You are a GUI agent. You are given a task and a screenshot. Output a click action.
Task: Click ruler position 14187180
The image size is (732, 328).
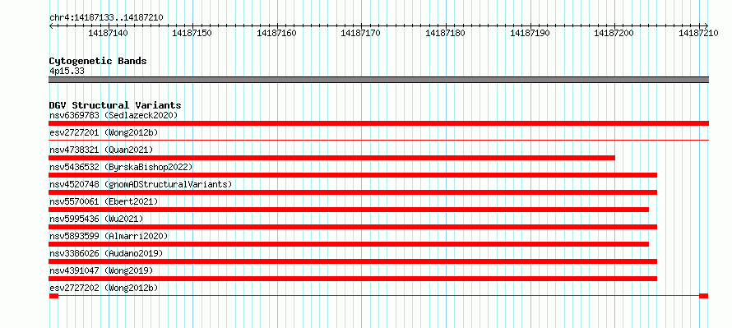point(445,33)
